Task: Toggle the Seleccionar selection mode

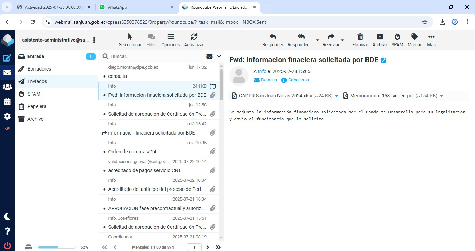Action: (130, 37)
